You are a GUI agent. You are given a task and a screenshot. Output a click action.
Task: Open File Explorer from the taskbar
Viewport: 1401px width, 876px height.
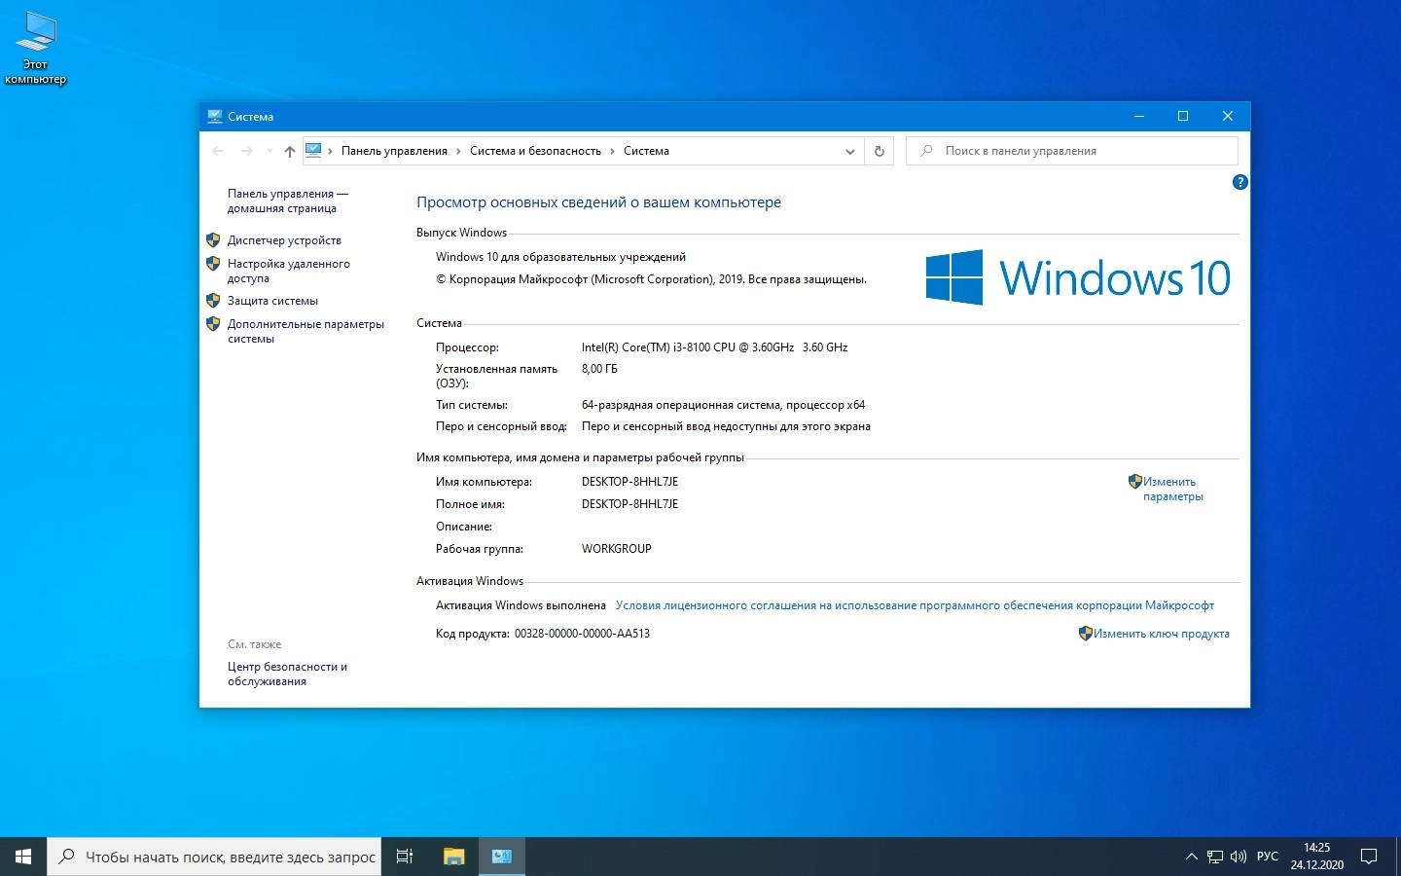pos(454,857)
